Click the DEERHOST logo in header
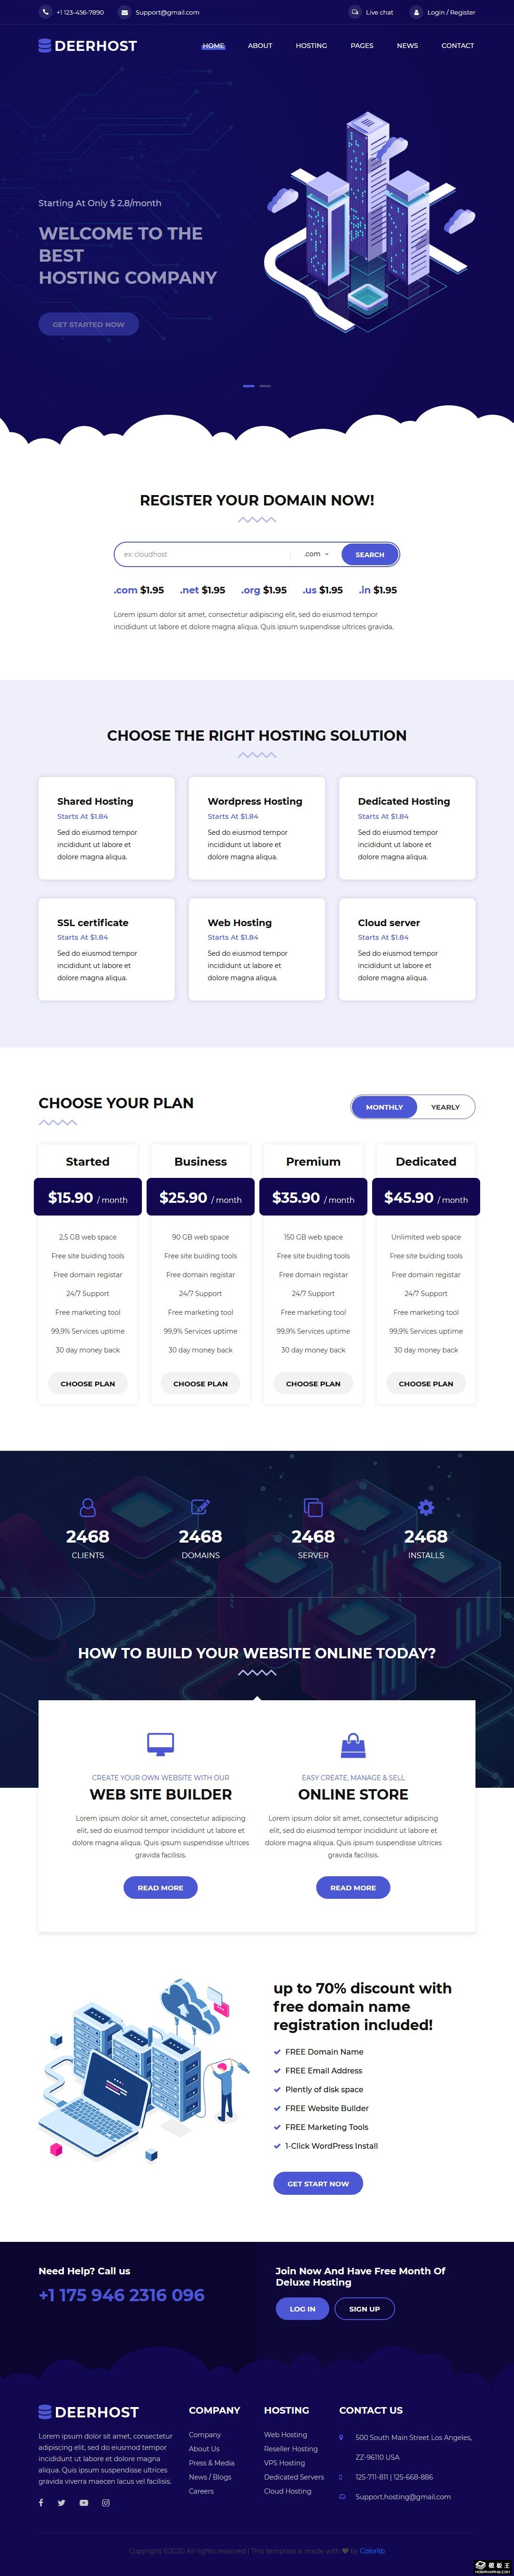The image size is (514, 2576). (88, 46)
